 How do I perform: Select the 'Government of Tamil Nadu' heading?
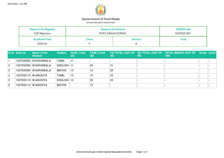pyautogui.click(x=101, y=19)
